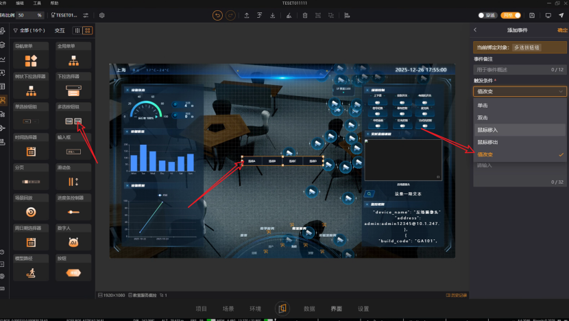569x321 pixels.
Task: Pick the 多选按钮组 component
Action: 73,117
